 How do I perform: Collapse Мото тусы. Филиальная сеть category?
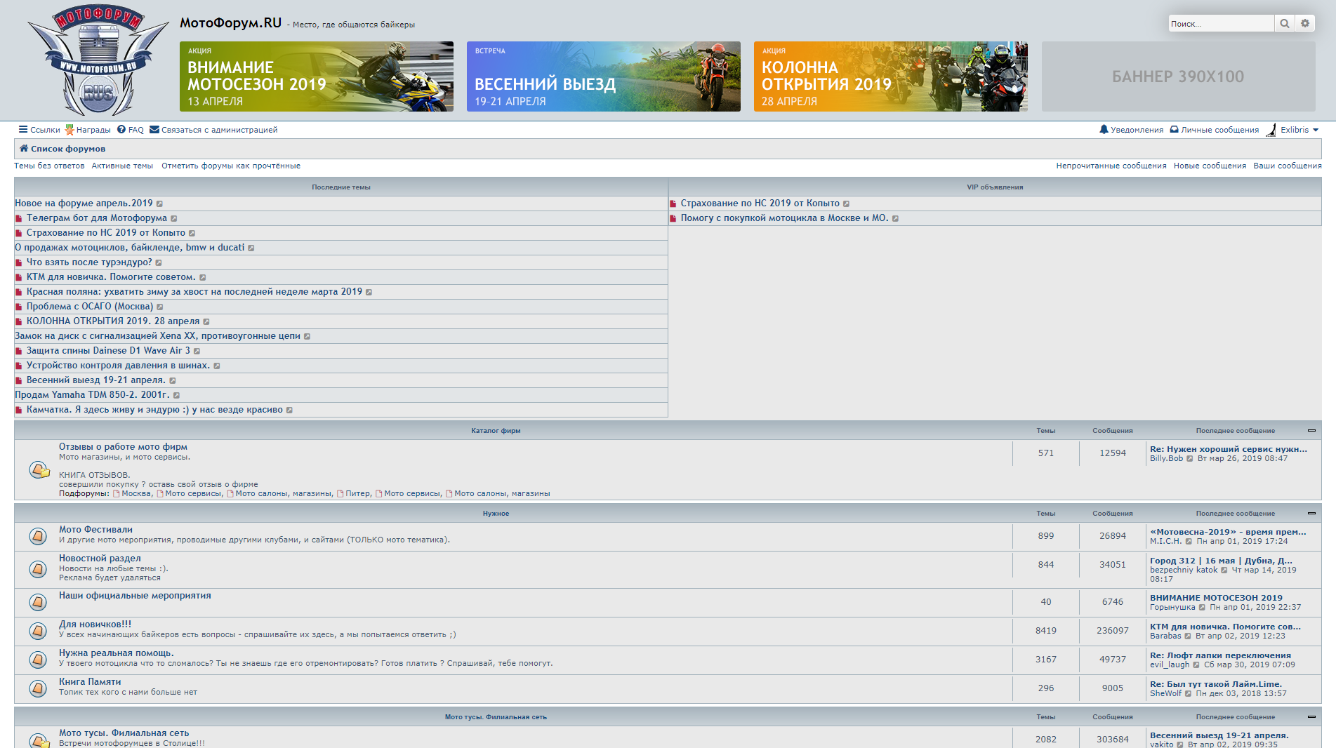pos(1311,717)
